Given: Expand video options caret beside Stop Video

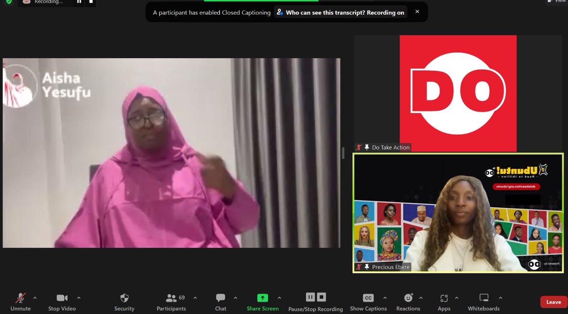Looking at the screenshot, I should (79, 298).
